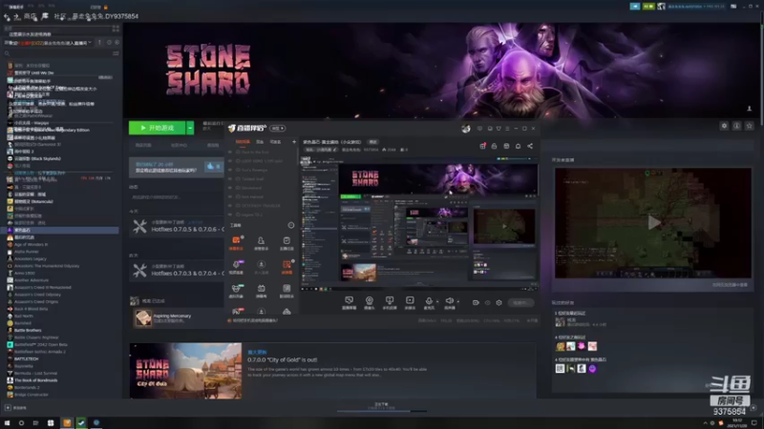
Task: Click the start streaming button
Action: point(520,302)
